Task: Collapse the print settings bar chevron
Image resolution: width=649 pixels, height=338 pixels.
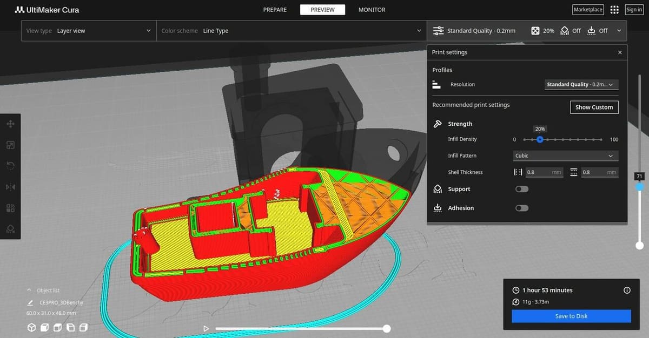Action: [x=619, y=31]
